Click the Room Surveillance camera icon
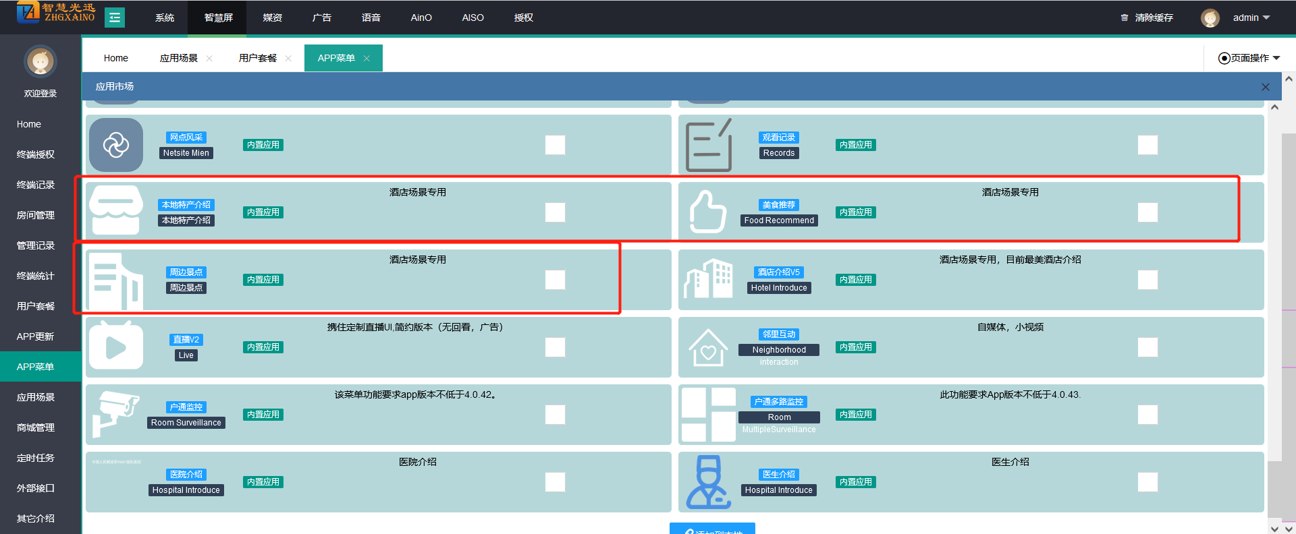1296x534 pixels. coord(115,414)
